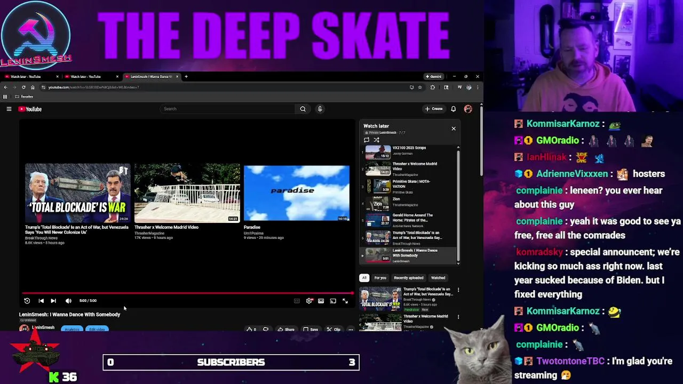The height and width of the screenshot is (384, 683).
Task: Create a clip with the Clip button
Action: [x=333, y=329]
